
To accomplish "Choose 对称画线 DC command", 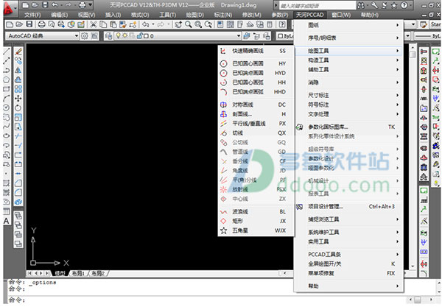I will 256,105.
